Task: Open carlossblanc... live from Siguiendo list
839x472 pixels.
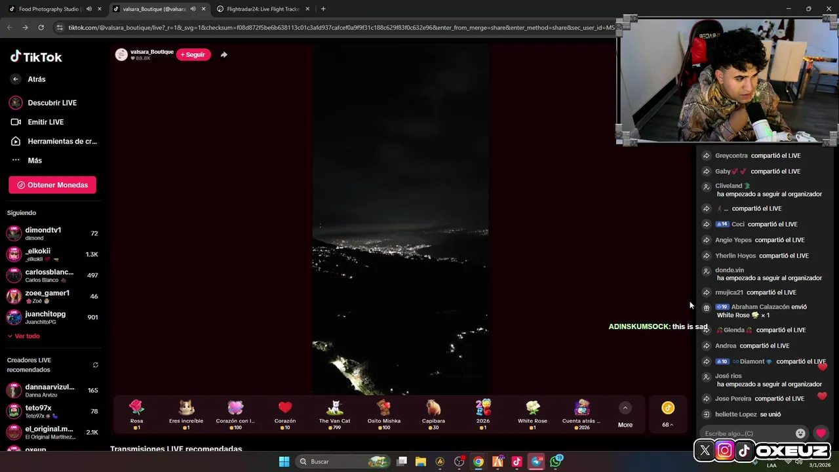Action: pos(52,275)
